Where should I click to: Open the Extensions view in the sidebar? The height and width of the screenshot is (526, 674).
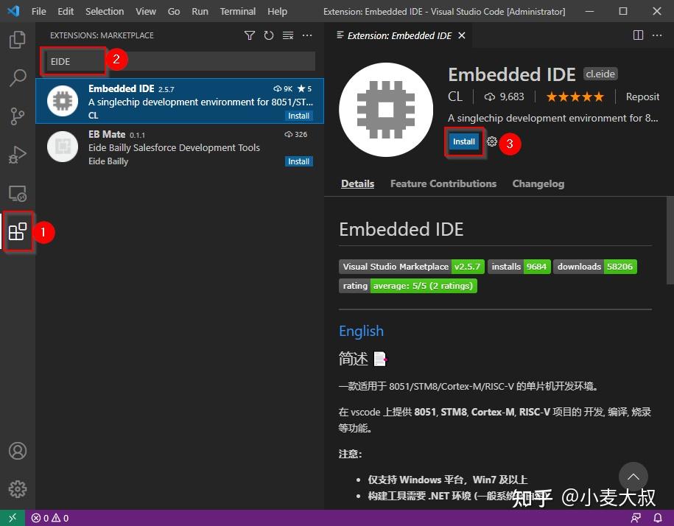pyautogui.click(x=17, y=231)
